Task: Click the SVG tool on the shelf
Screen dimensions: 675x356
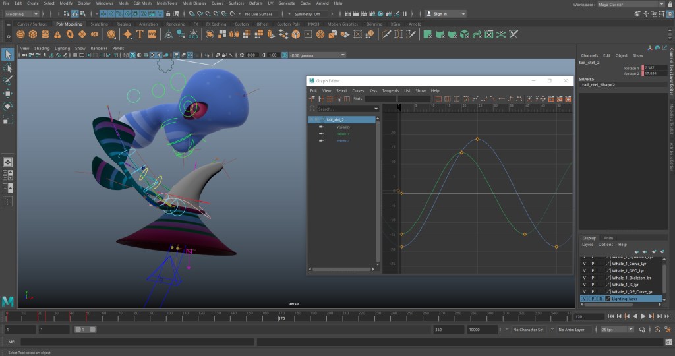Action: 152,34
